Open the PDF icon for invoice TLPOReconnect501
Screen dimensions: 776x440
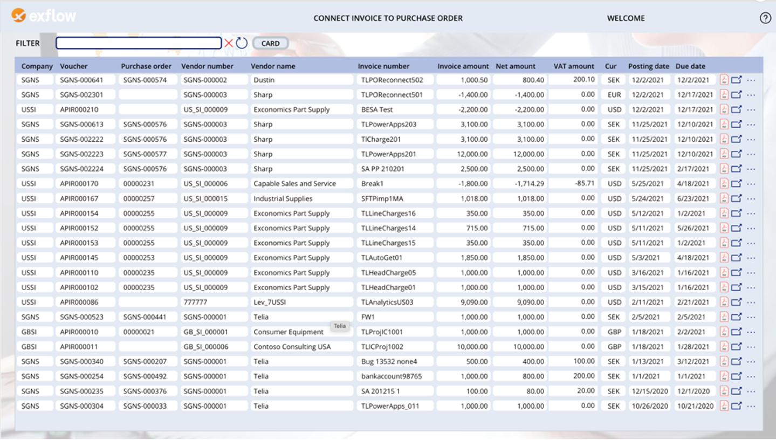724,94
